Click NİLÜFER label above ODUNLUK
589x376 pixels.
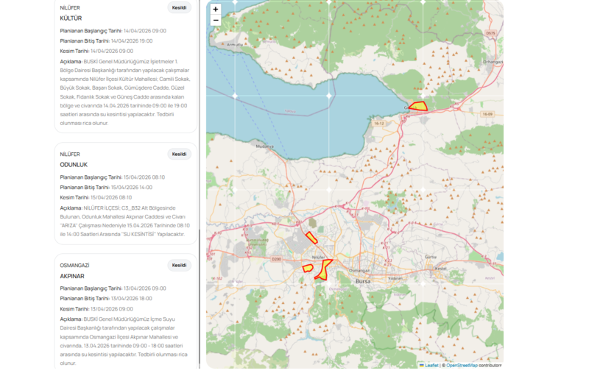[x=70, y=155]
